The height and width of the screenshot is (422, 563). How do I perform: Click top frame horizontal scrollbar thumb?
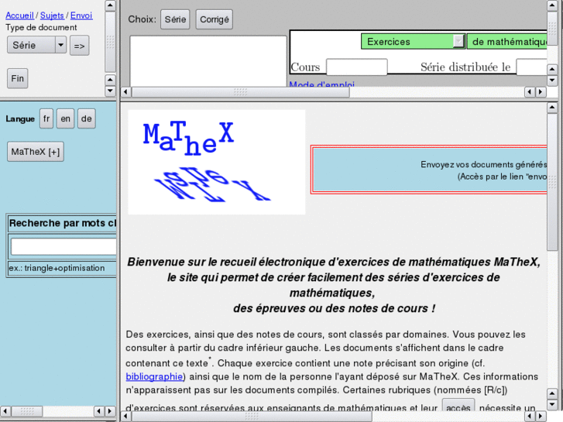click(241, 92)
